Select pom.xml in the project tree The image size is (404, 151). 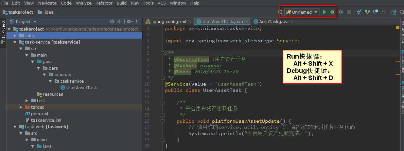click(x=39, y=114)
